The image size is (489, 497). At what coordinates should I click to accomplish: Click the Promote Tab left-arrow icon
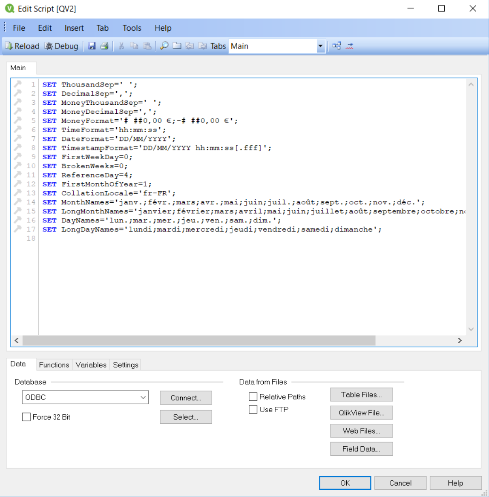[190, 46]
